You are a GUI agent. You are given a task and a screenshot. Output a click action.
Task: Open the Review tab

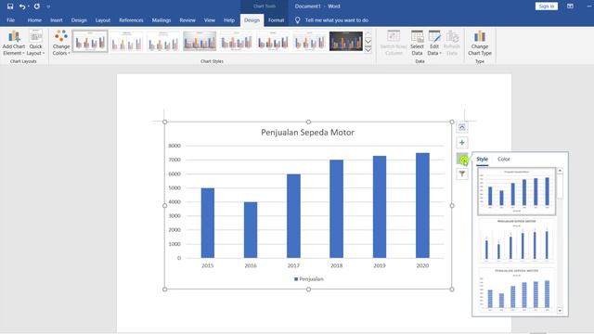tap(187, 20)
